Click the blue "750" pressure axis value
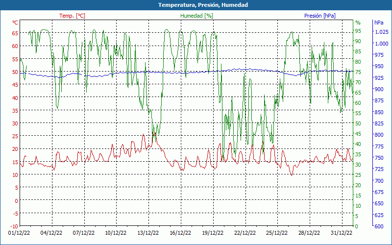The image size is (392, 245). tap(379, 158)
